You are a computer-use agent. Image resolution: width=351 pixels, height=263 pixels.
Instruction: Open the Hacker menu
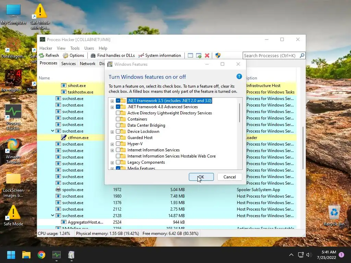46,48
